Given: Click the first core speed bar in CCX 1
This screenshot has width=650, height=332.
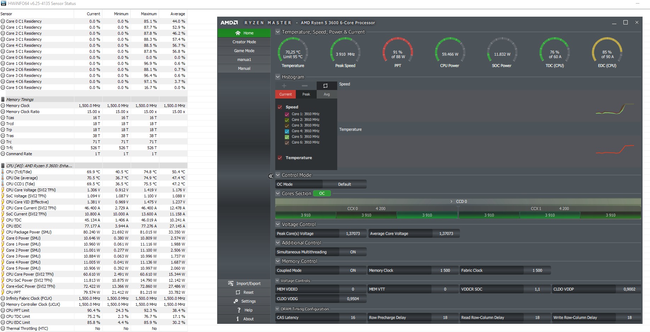Looking at the screenshot, I should (489, 215).
